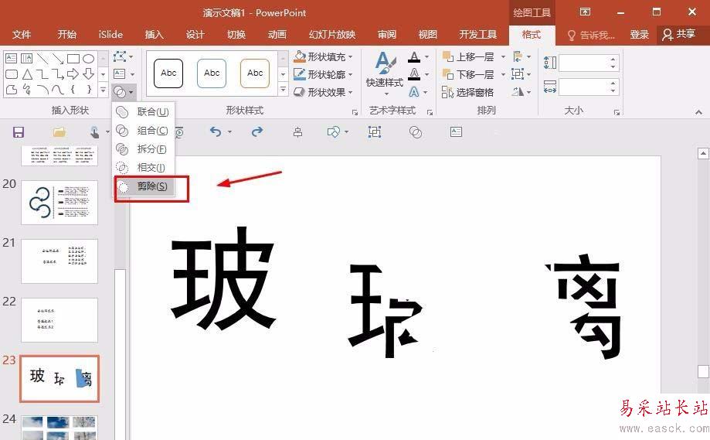Click the text box icon in quick toolbar
Image resolution: width=710 pixels, height=440 pixels.
tap(456, 132)
